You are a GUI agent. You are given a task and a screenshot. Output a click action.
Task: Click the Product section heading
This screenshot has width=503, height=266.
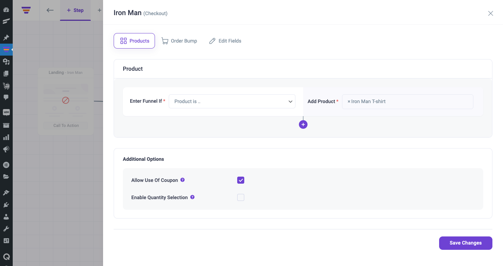point(133,69)
